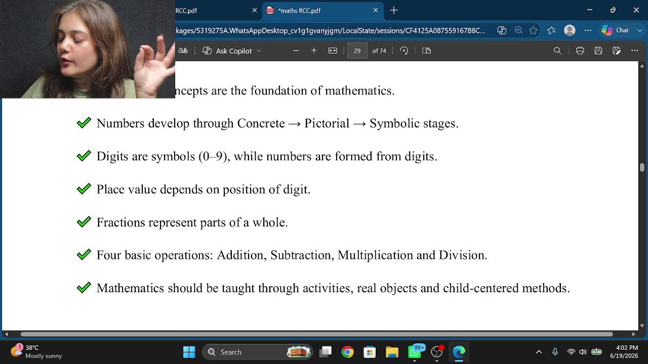Click the battery status icon
This screenshot has height=364, width=648.
[596, 352]
